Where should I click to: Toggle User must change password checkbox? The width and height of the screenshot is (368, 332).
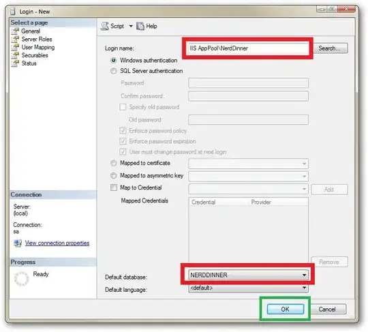tap(123, 151)
